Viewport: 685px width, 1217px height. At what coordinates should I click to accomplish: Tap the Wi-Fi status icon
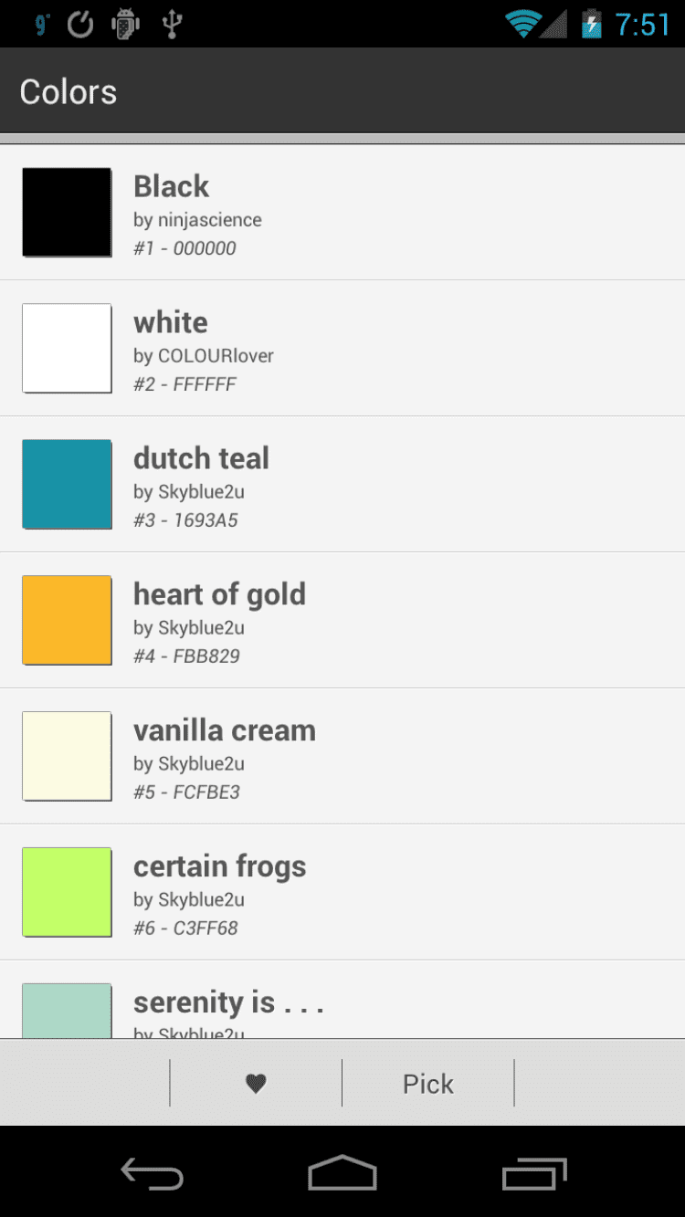point(523,24)
